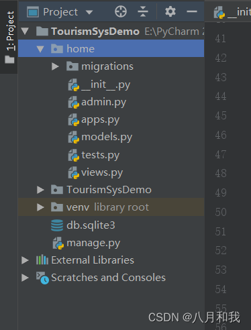The height and width of the screenshot is (330, 251).
Task: Select the inner TourismSysDemo package folder
Action: (109, 190)
